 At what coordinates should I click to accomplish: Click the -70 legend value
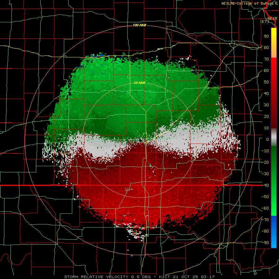point(265,220)
